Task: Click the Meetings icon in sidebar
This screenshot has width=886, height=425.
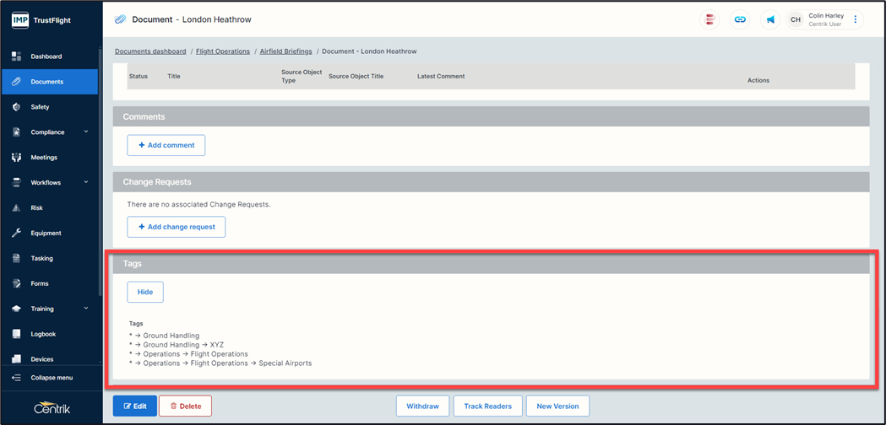Action: pyautogui.click(x=16, y=158)
